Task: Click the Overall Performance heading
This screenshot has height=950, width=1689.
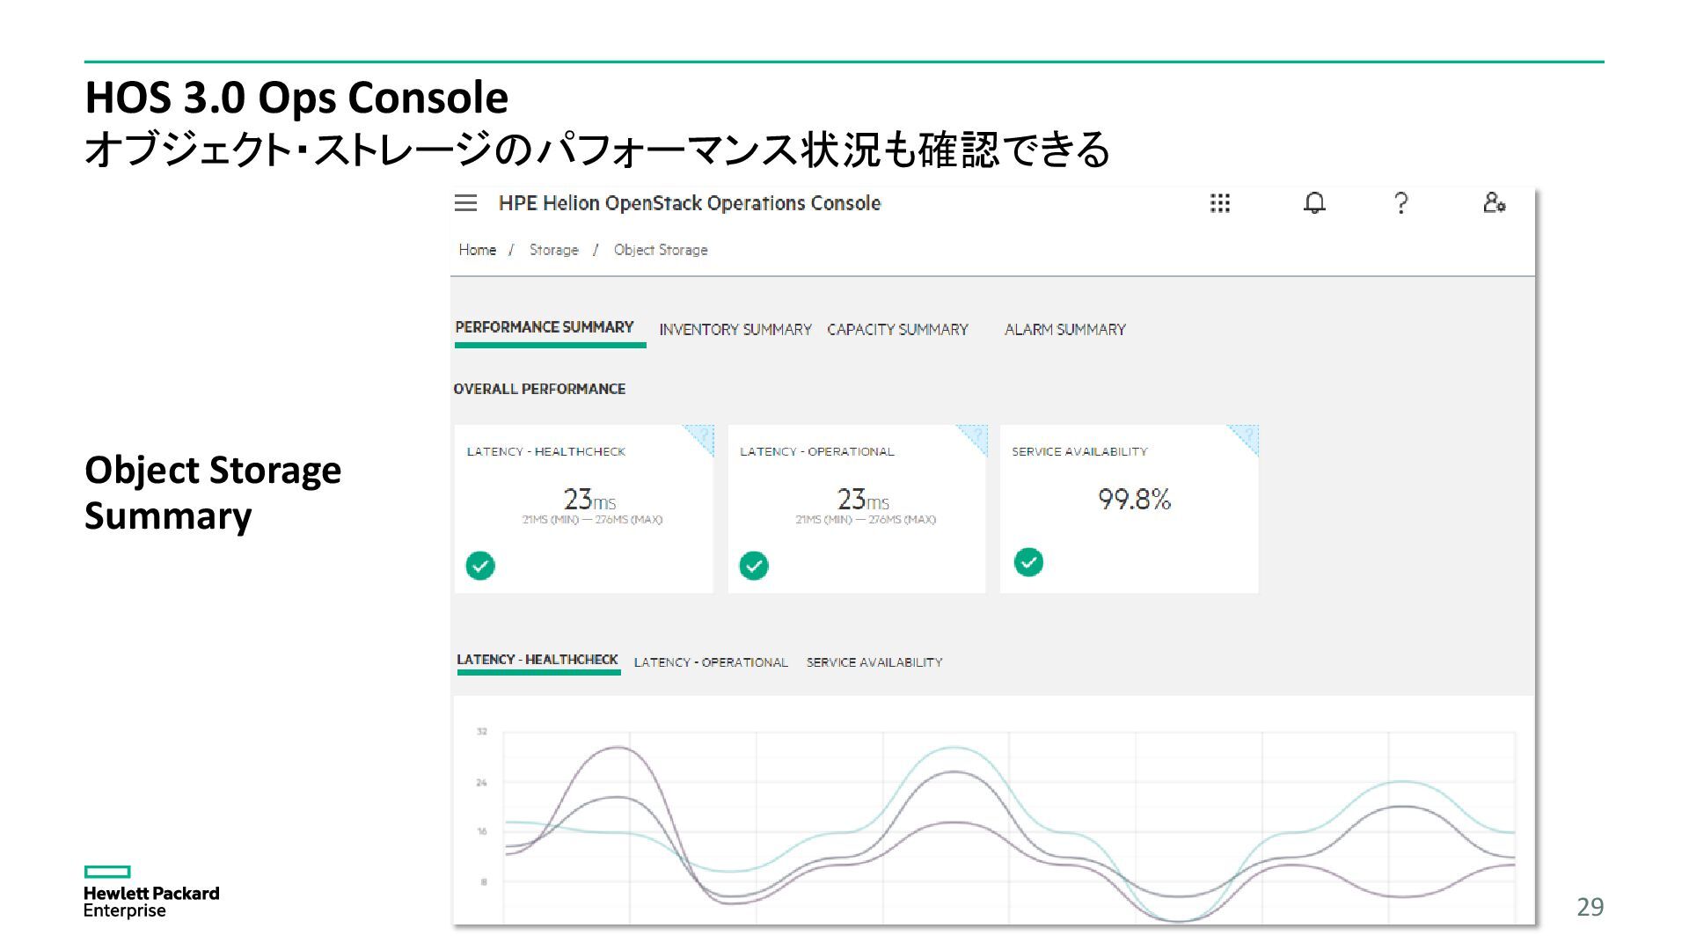Action: 539,389
